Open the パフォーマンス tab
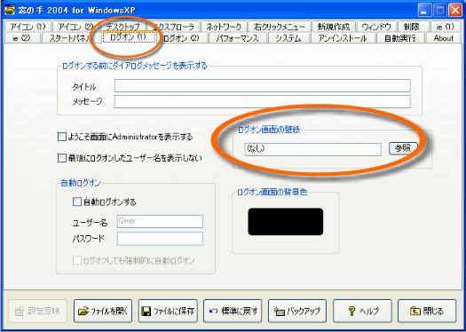Viewport: 466px width, 332px height. pos(238,38)
